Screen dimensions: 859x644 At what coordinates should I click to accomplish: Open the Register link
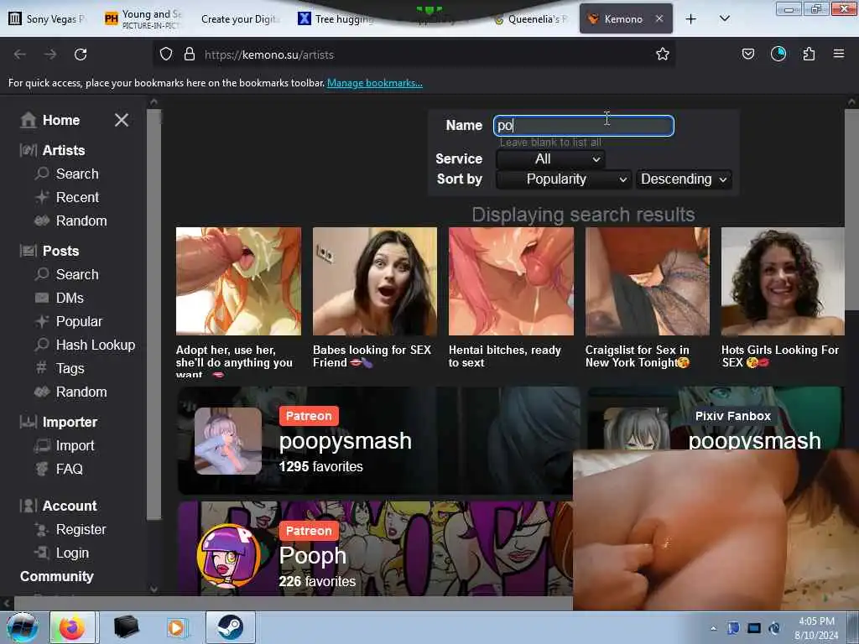click(x=81, y=530)
